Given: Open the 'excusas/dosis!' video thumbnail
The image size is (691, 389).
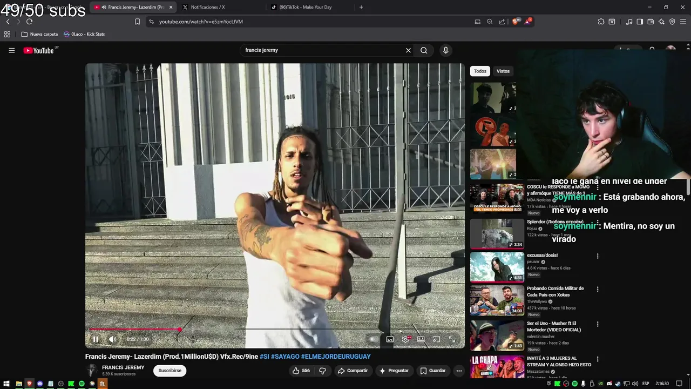Looking at the screenshot, I should (x=497, y=267).
